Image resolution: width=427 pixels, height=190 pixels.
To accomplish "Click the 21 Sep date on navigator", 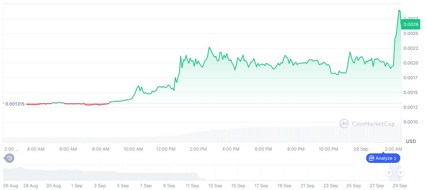I will coord(308,186).
